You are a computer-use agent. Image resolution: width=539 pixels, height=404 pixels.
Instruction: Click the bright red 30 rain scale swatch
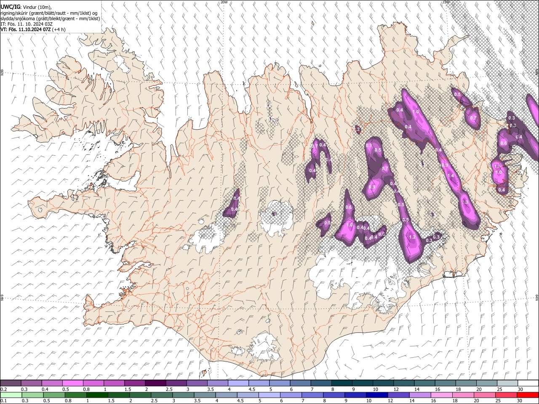(528, 395)
